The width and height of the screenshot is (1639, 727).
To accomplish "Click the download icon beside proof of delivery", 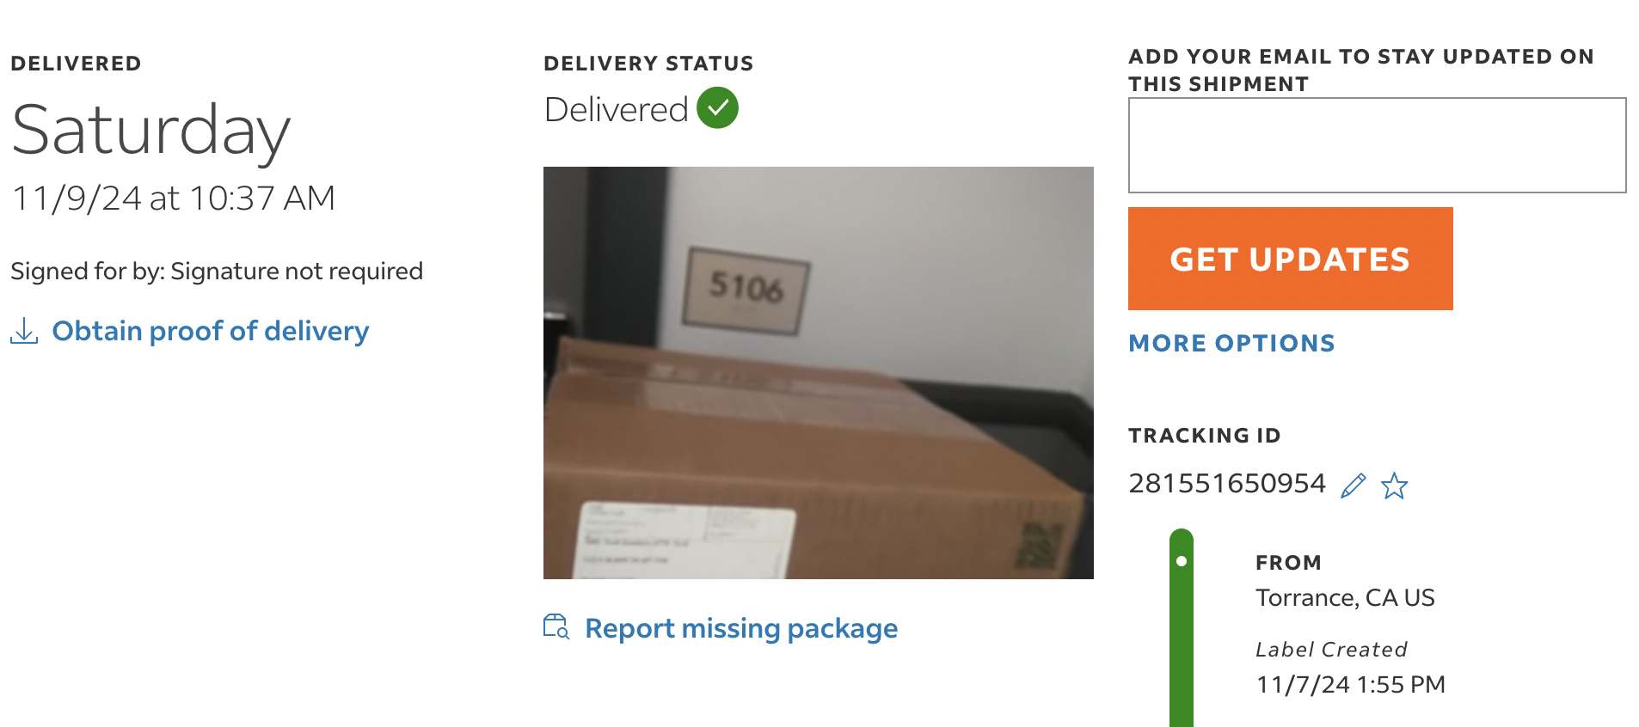I will 24,331.
